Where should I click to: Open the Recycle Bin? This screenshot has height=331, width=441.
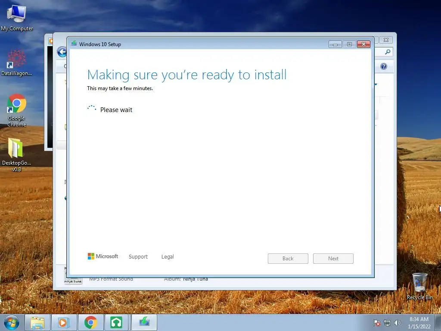click(419, 286)
